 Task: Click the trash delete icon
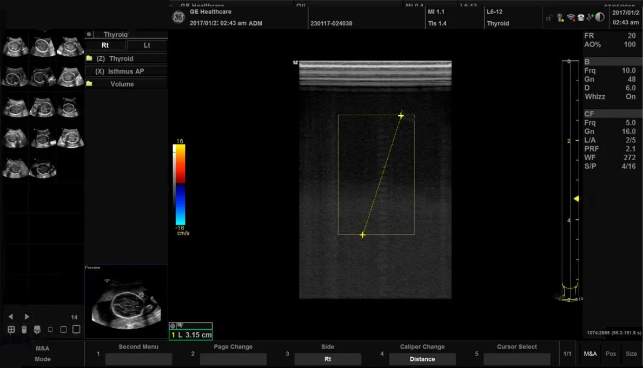(24, 330)
